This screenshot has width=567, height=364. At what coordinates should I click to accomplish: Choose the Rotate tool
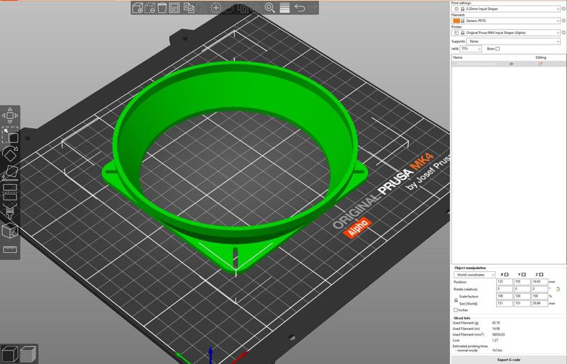pyautogui.click(x=10, y=153)
